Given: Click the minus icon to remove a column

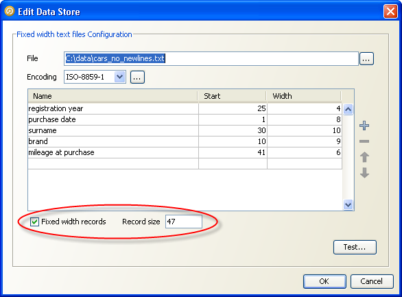Looking at the screenshot, I should [364, 141].
